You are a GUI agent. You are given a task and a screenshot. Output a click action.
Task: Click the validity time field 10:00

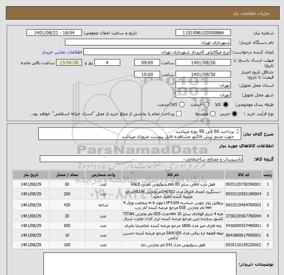click(x=147, y=74)
